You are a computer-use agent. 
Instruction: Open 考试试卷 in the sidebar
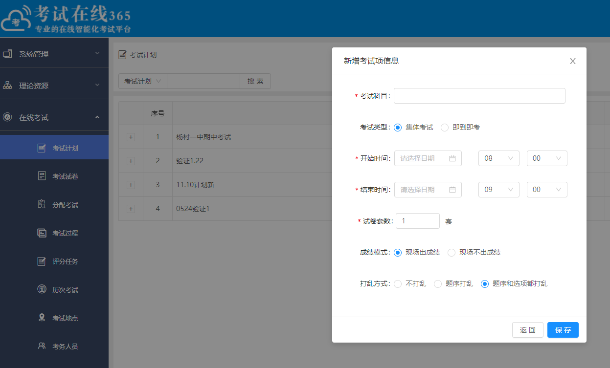click(x=54, y=176)
